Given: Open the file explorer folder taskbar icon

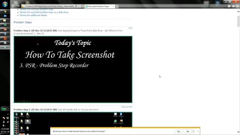Looking at the screenshot, I should (x=5, y=20).
